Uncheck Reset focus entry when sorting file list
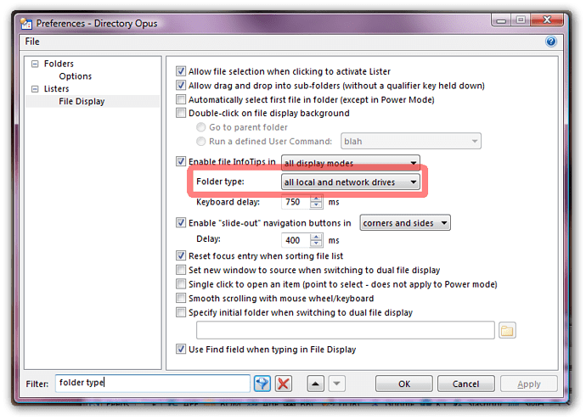586x420 pixels. pos(181,255)
